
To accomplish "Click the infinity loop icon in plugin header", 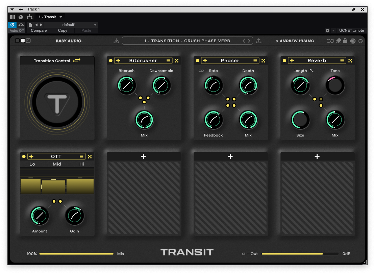I will tap(330, 41).
